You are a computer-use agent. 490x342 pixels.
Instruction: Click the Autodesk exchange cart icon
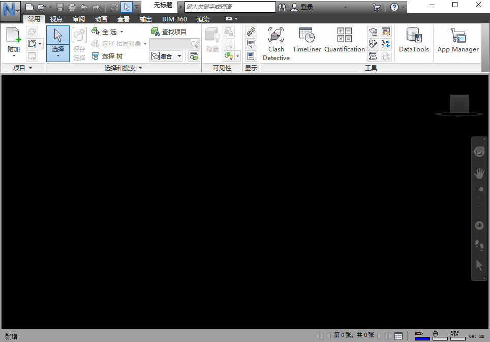click(x=377, y=7)
